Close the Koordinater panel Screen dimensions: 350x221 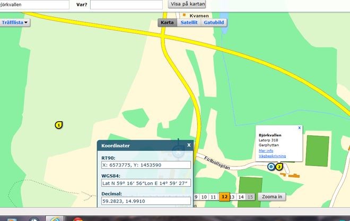[x=189, y=144]
